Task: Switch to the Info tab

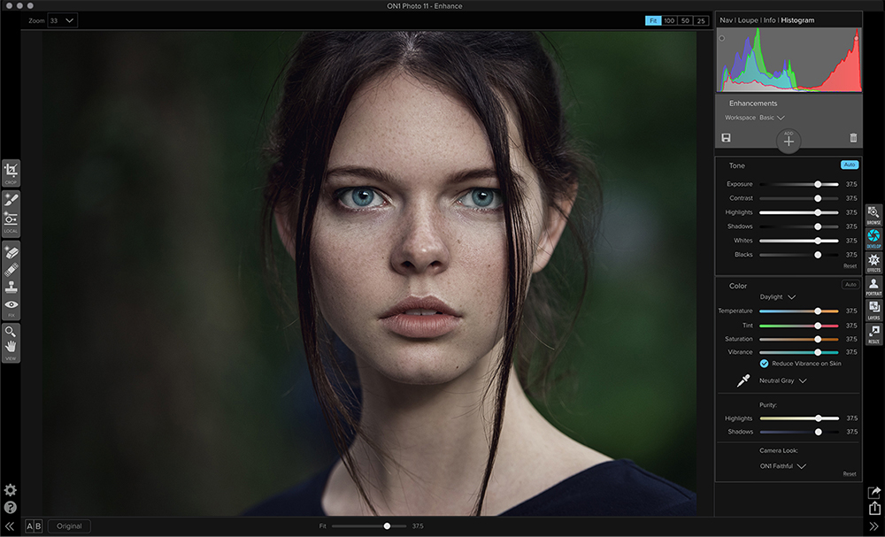Action: [x=770, y=19]
